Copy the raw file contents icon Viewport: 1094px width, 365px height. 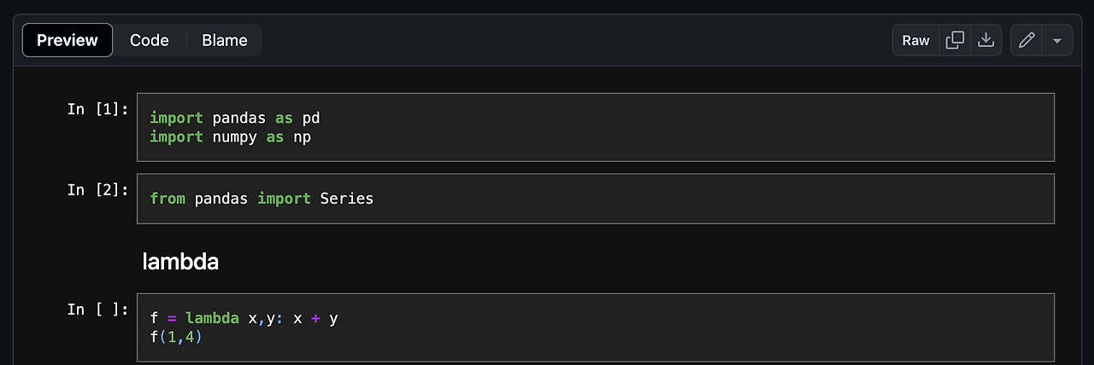[955, 40]
